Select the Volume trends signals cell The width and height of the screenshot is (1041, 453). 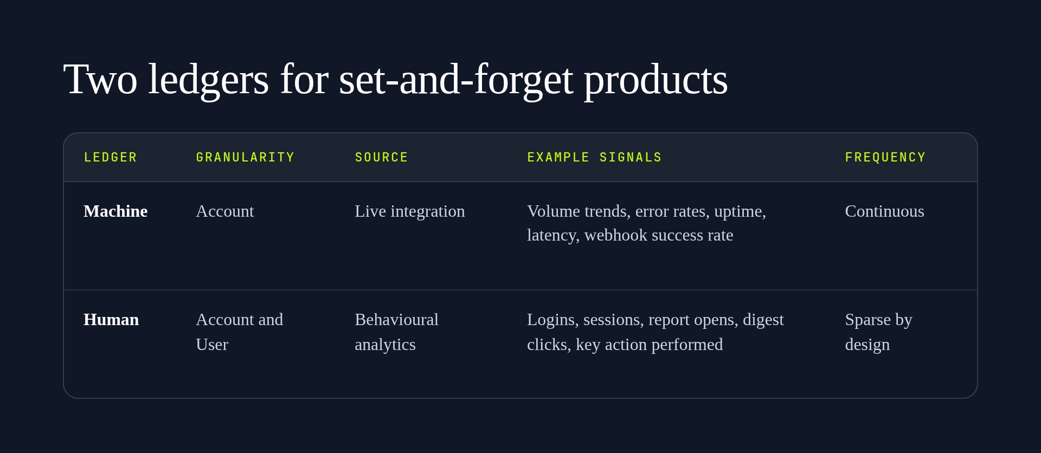(646, 223)
